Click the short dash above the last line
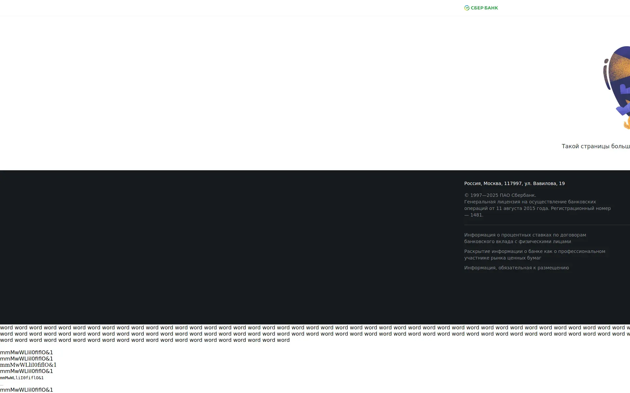This screenshot has height=393, width=630. pos(2,384)
